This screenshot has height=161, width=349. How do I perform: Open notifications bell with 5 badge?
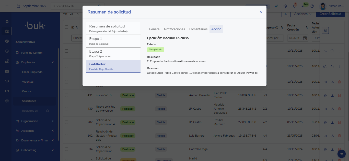294,6
